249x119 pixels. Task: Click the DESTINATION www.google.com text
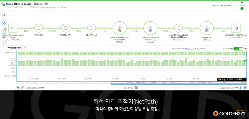tap(42, 7)
